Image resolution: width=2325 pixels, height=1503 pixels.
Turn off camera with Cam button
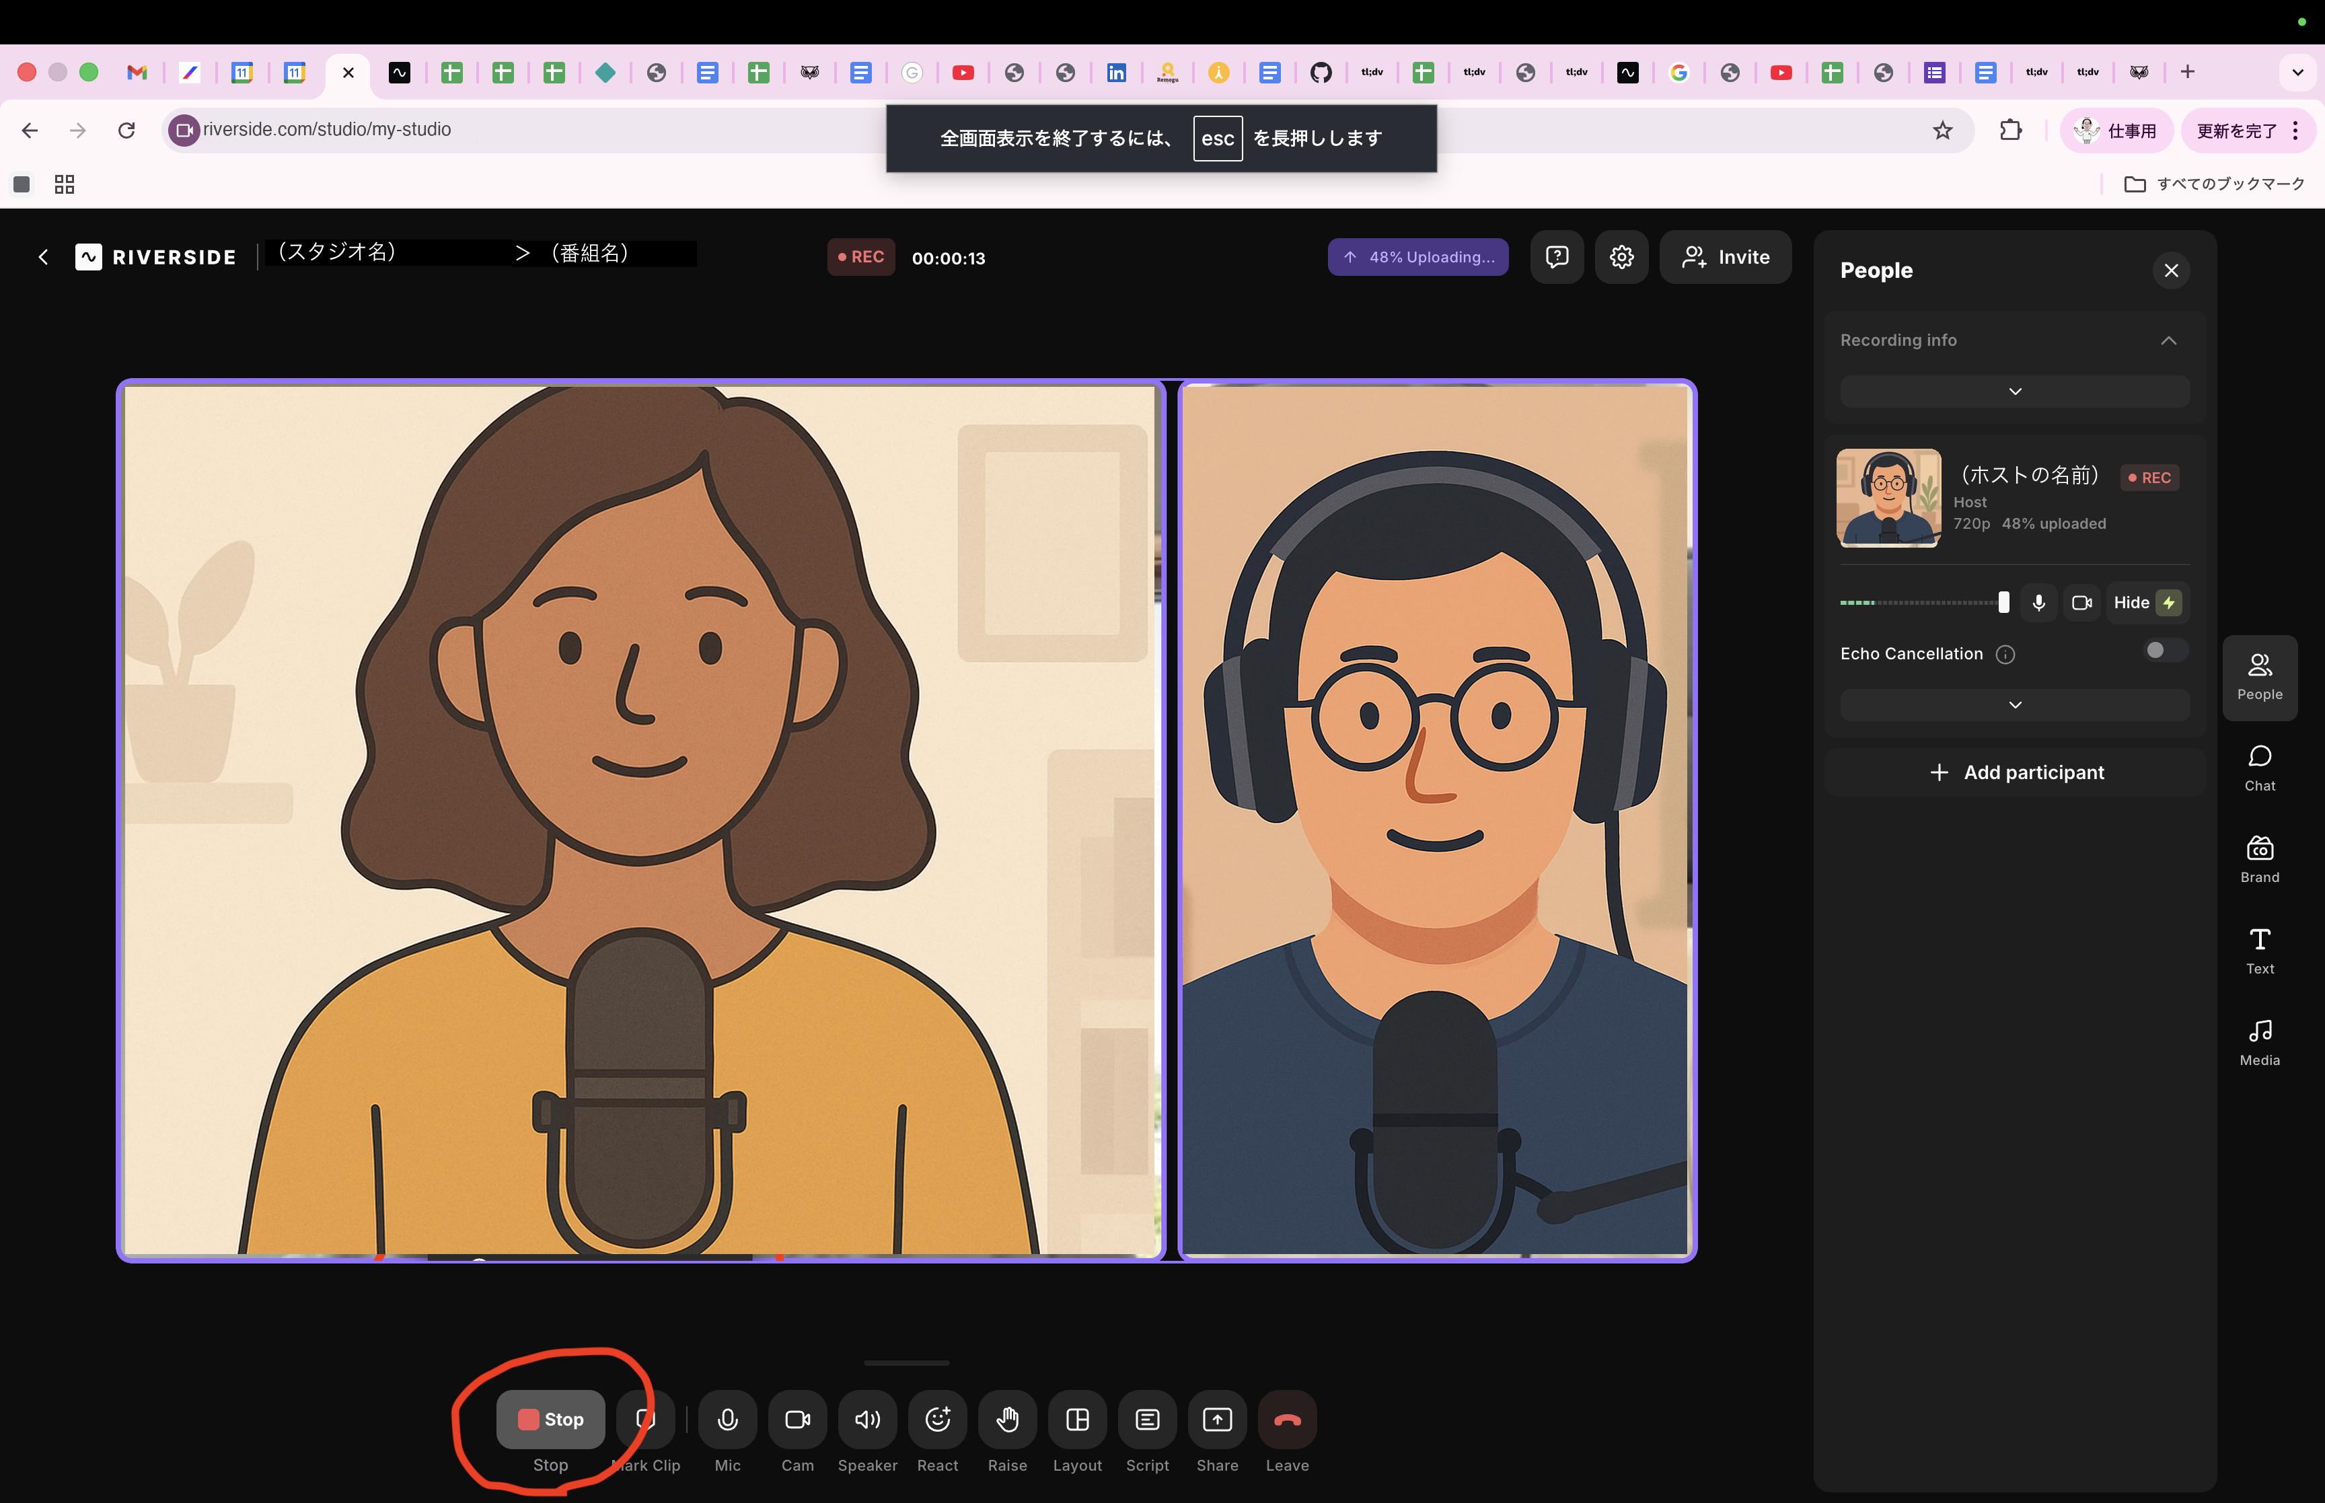797,1418
